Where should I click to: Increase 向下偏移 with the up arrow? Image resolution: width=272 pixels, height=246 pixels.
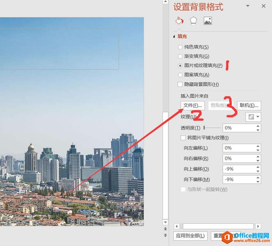[258, 178]
